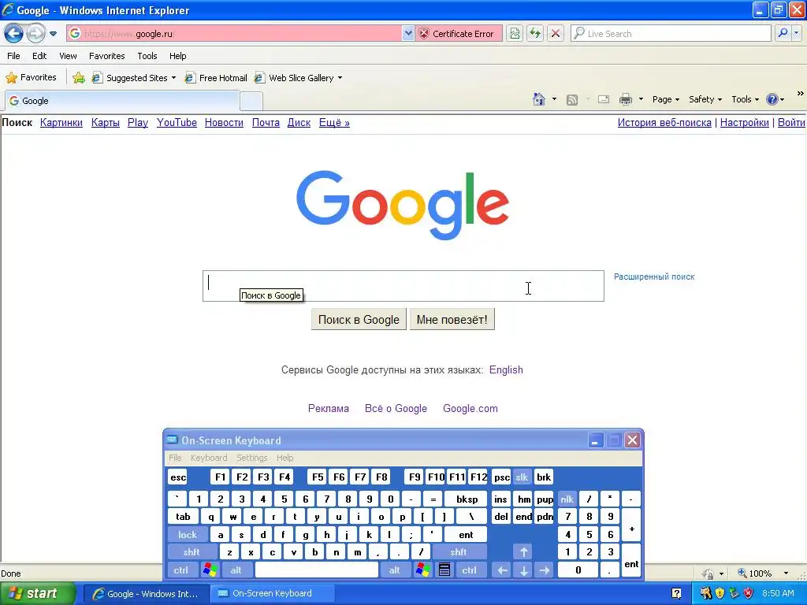Viewport: 807px width, 605px height.
Task: Click the Live Search input box
Action: click(671, 34)
